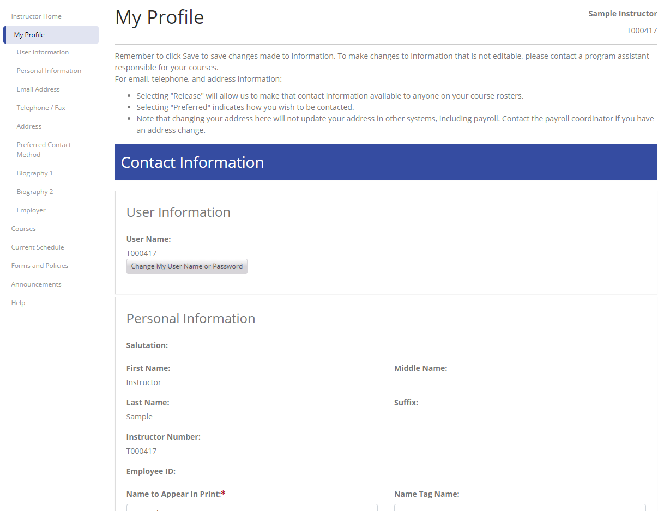This screenshot has height=511, width=670.
Task: Click the Address sidebar link
Action: [29, 126]
